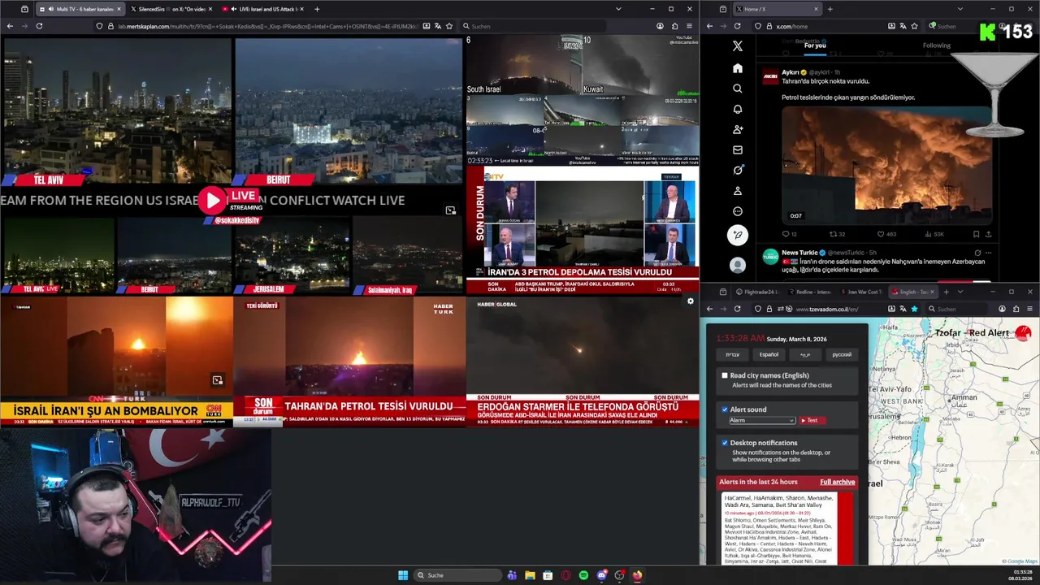Enable Read city names checkbox
Screen dimensions: 1040x585
725,375
